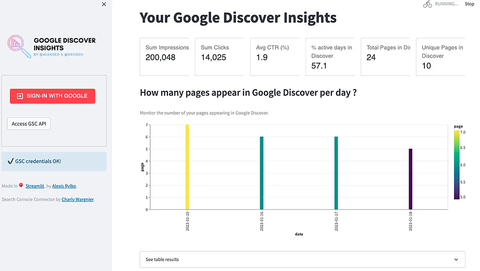This screenshot has width=480, height=271.
Task: Open the Alexis Rylko link
Action: pyautogui.click(x=64, y=186)
